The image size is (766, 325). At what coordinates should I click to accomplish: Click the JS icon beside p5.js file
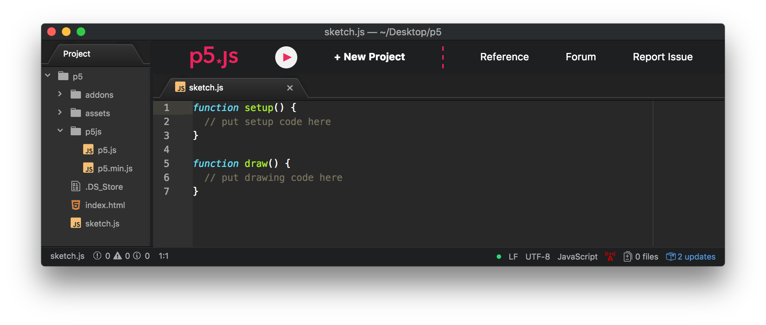pyautogui.click(x=88, y=150)
